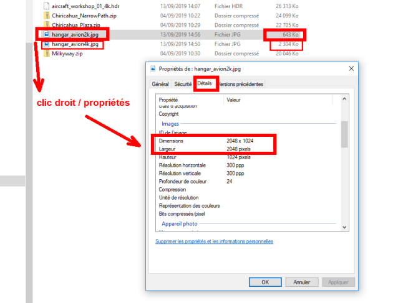Select the Milkyway.zip archive icon

47,54
